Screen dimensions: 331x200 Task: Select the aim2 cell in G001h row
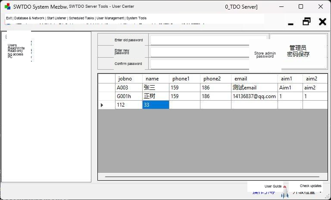(x=315, y=96)
